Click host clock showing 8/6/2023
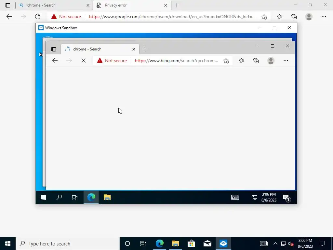The image size is (333, 250). point(305,243)
